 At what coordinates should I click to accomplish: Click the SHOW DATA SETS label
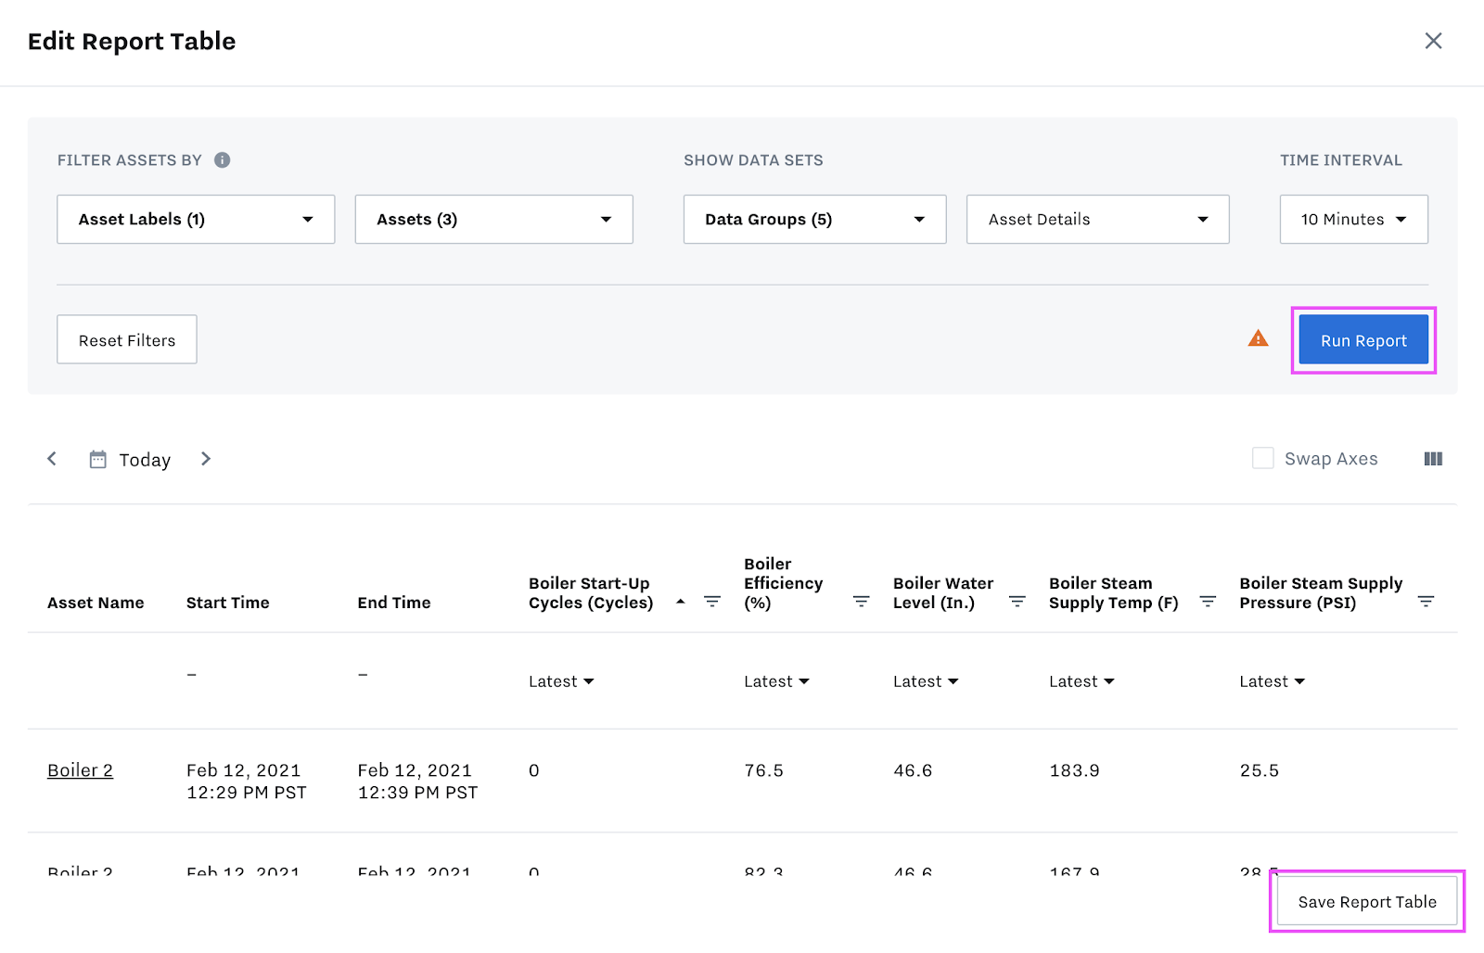[753, 160]
